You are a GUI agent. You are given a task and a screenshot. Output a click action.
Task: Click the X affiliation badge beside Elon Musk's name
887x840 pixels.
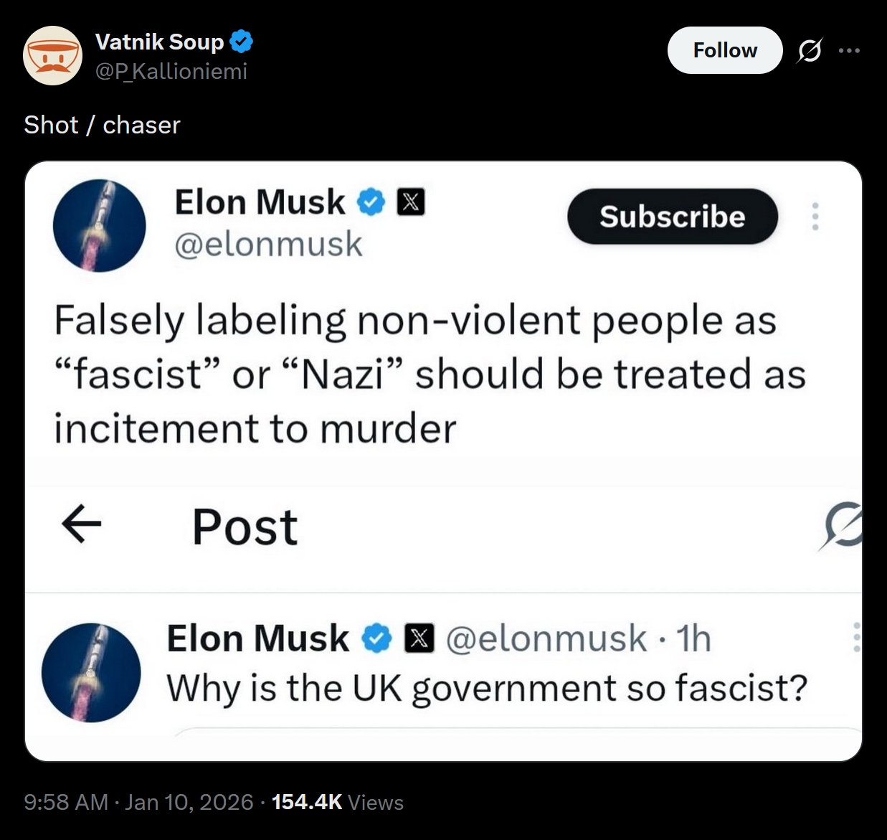(411, 202)
